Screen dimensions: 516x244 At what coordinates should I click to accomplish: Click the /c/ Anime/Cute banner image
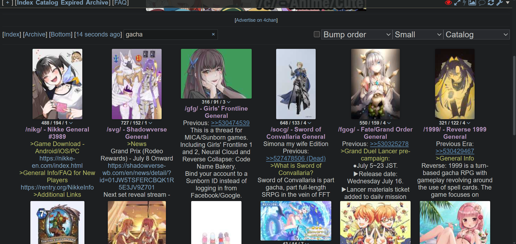point(256,5)
